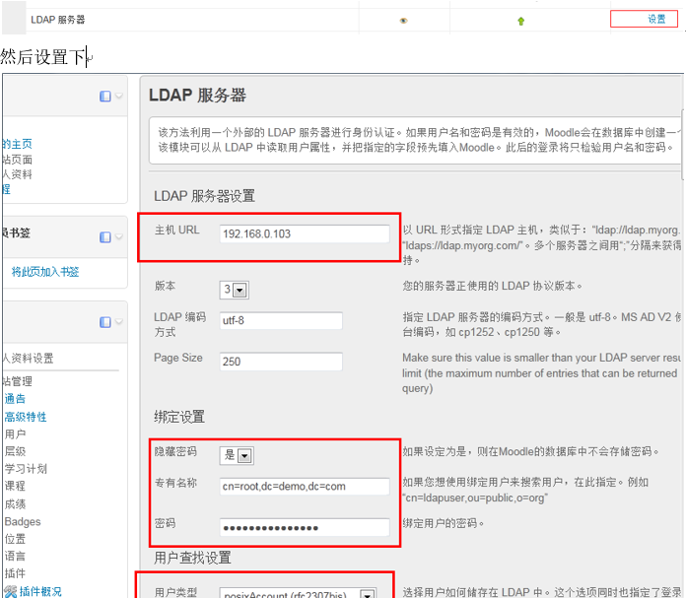Expand arrow beside settings block dock icon
The width and height of the screenshot is (686, 598).
(118, 322)
